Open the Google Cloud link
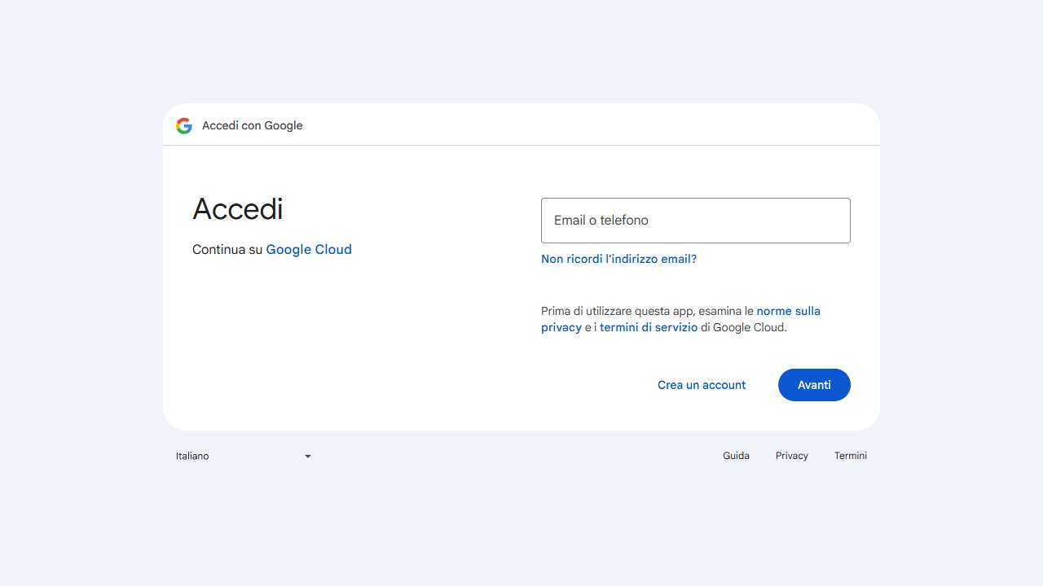The height and width of the screenshot is (586, 1043). (309, 249)
